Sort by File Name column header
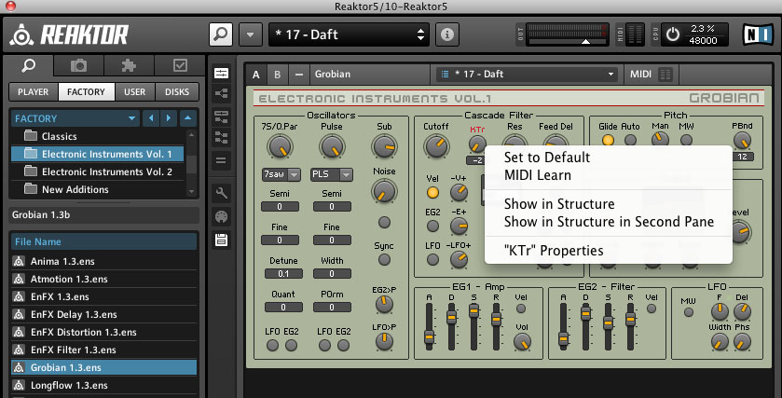782x398 pixels. [103, 241]
